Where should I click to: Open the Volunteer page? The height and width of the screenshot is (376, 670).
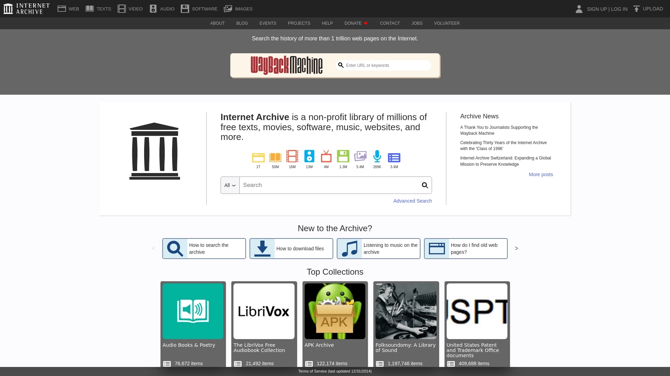point(447,23)
